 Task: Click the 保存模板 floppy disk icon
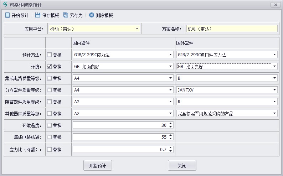(38, 15)
